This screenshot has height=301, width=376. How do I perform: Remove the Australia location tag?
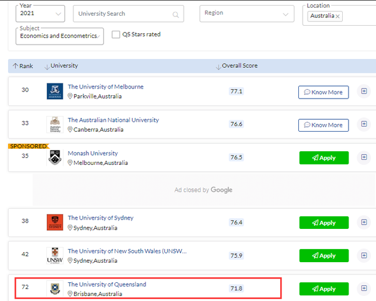pos(338,16)
